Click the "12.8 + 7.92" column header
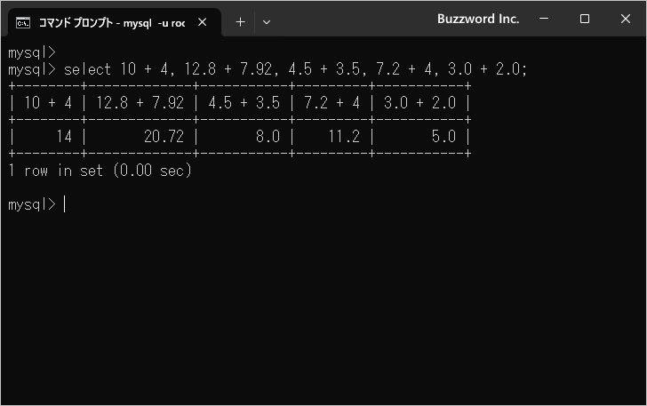Screen dimensions: 647x406 coord(140,102)
